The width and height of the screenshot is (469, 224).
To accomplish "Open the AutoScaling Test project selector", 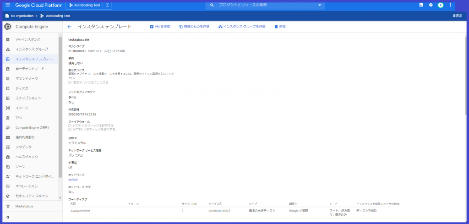I will click(x=84, y=5).
